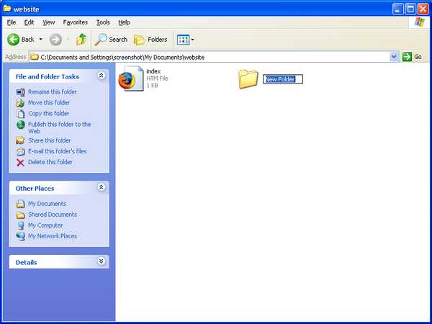Click the red X delete icon
This screenshot has height=324, width=432.
coord(20,163)
